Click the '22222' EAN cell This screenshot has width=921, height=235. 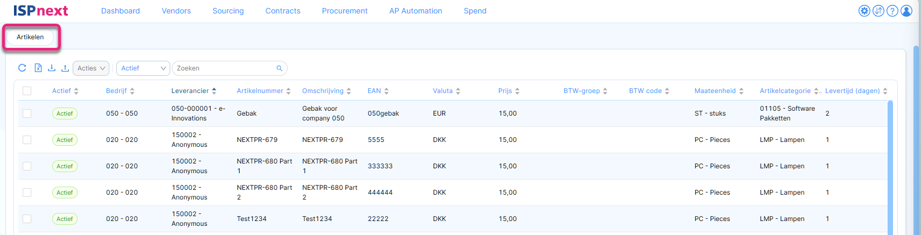[x=378, y=219]
